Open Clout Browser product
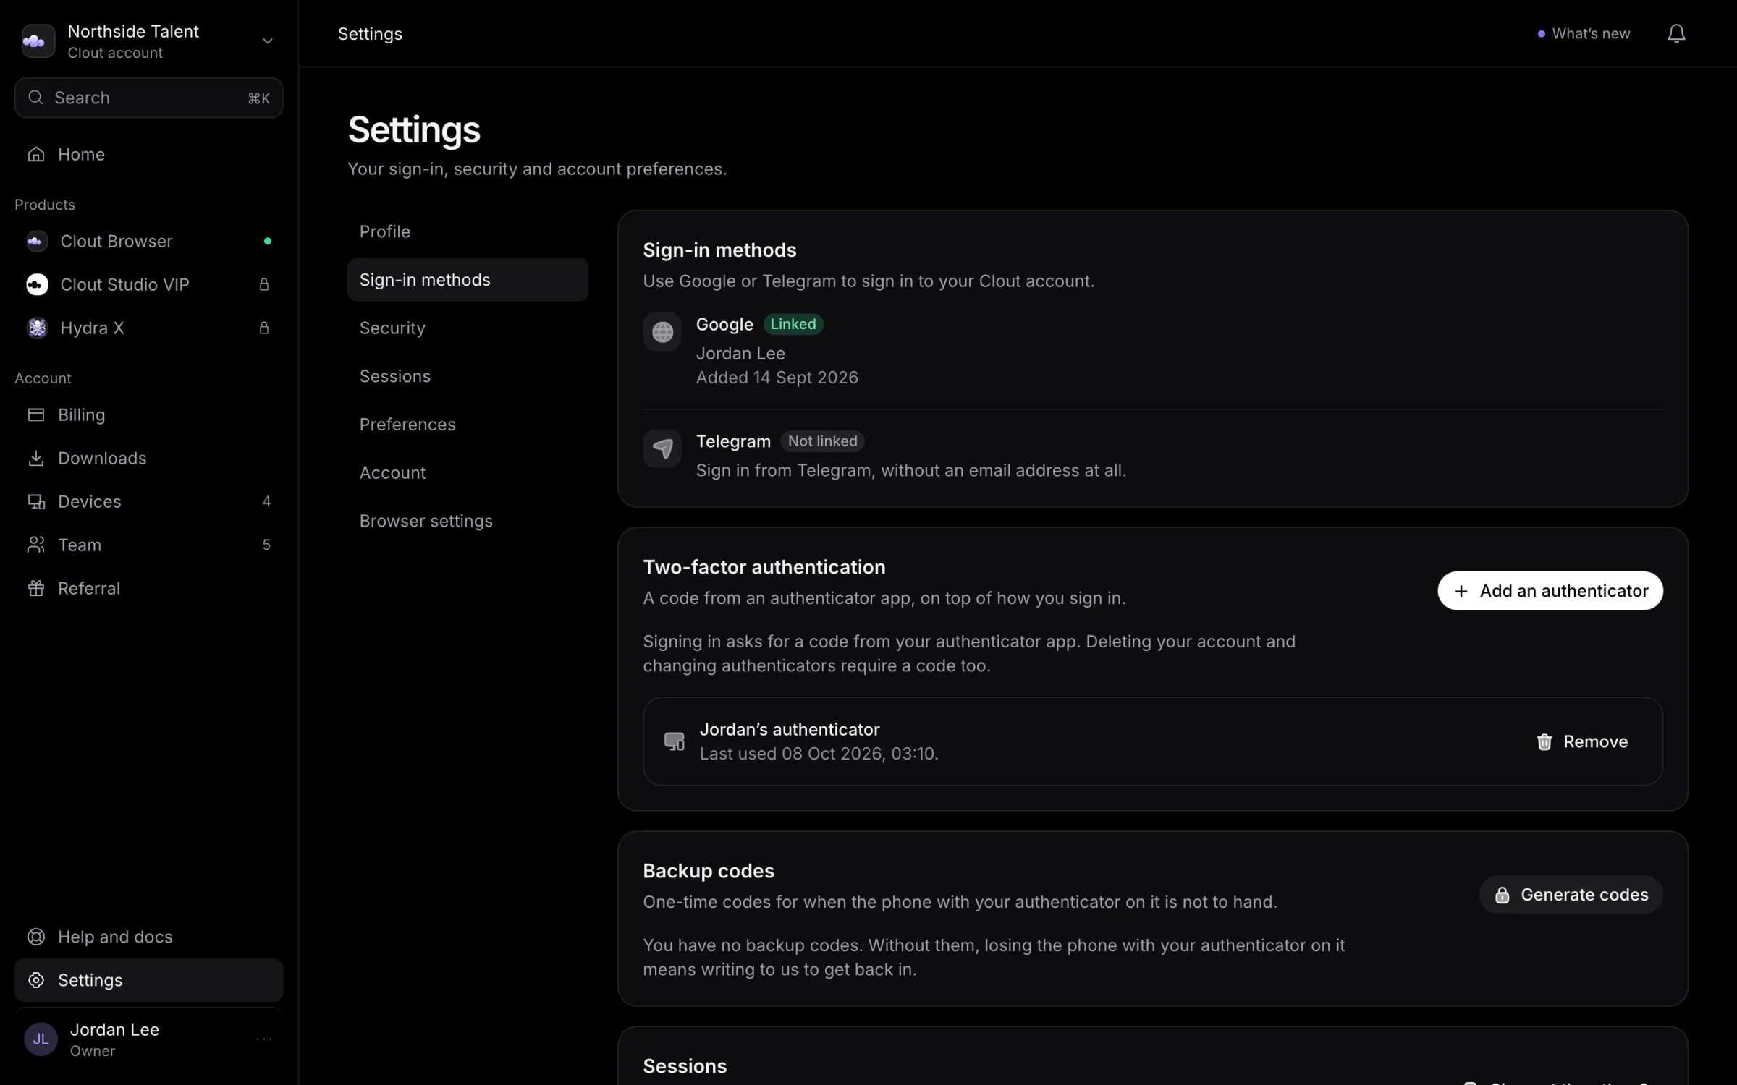This screenshot has width=1737, height=1085. pos(148,241)
